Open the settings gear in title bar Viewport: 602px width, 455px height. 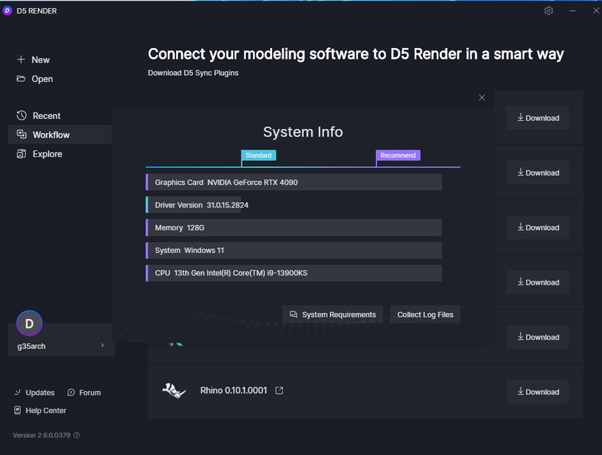[549, 11]
